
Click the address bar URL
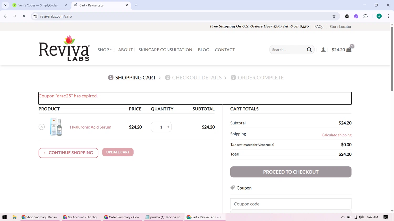[x=56, y=16]
